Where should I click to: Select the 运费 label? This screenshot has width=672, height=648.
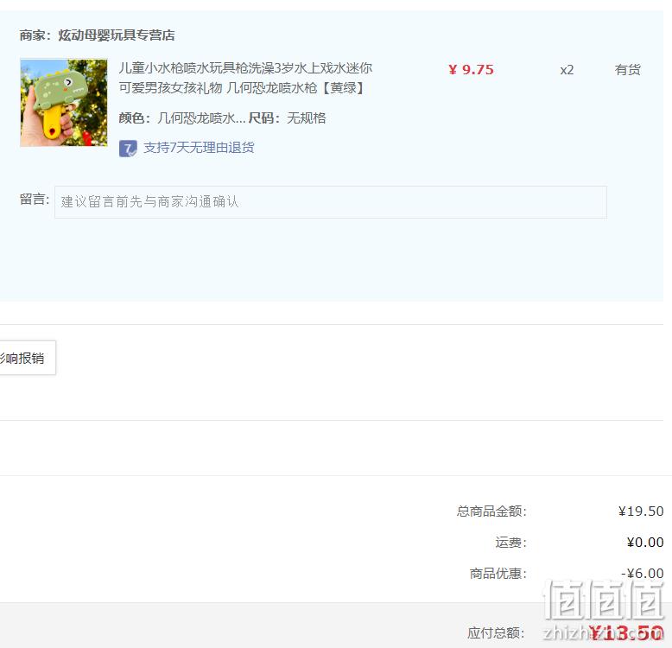(x=510, y=543)
